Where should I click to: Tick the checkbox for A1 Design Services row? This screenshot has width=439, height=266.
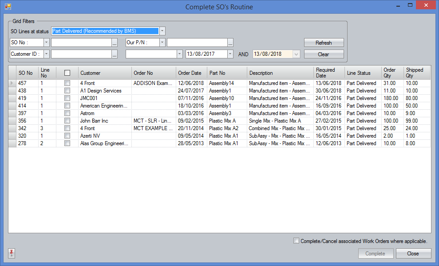click(x=67, y=91)
